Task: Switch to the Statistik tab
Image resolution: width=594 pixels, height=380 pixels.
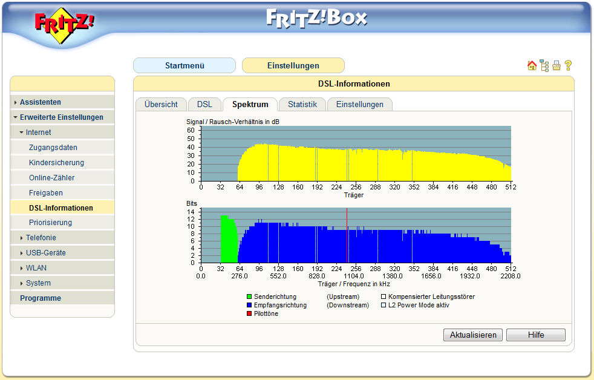Action: click(x=302, y=104)
